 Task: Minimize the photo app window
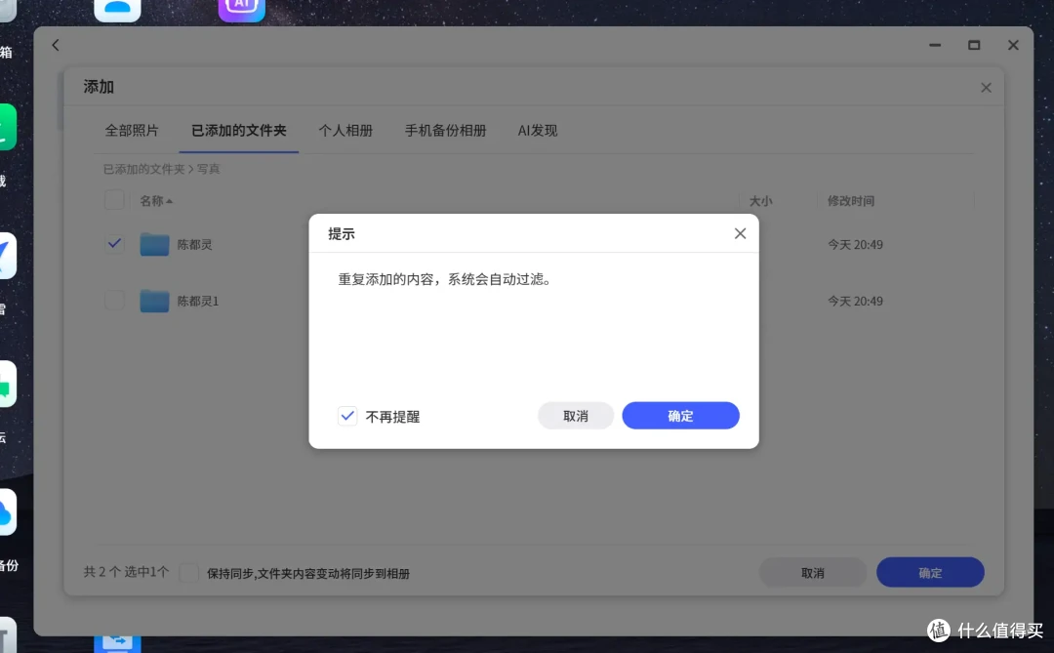[935, 45]
